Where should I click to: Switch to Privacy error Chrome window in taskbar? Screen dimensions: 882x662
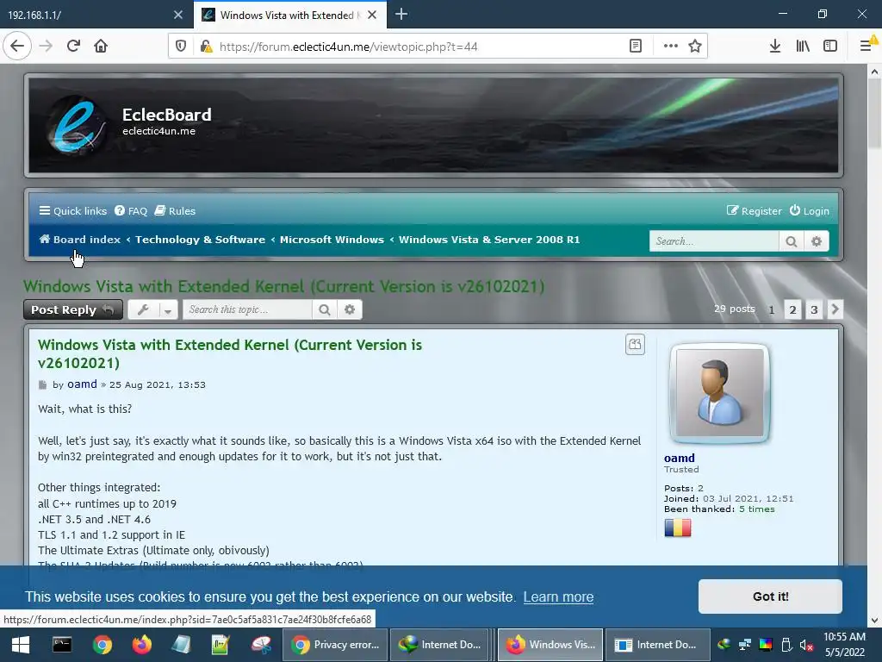(335, 645)
